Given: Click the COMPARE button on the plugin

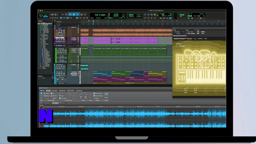Looking at the screenshot, I should coord(193,33).
